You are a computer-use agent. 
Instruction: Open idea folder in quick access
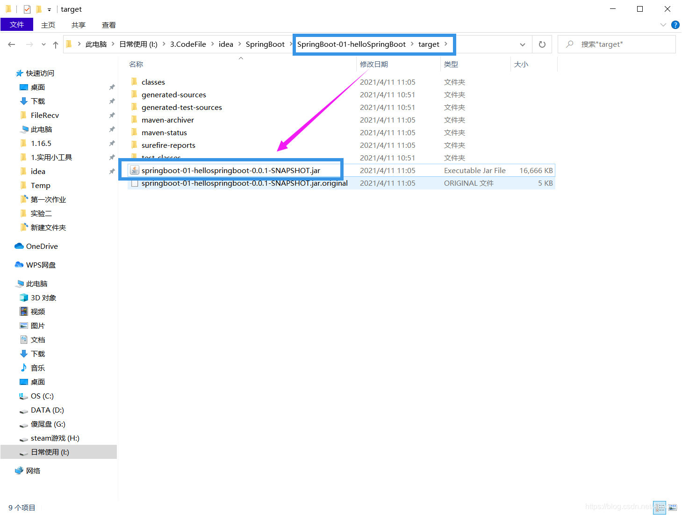38,172
